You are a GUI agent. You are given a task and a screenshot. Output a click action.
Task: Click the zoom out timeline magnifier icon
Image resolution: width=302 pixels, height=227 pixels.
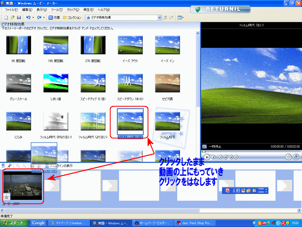tap(24, 166)
